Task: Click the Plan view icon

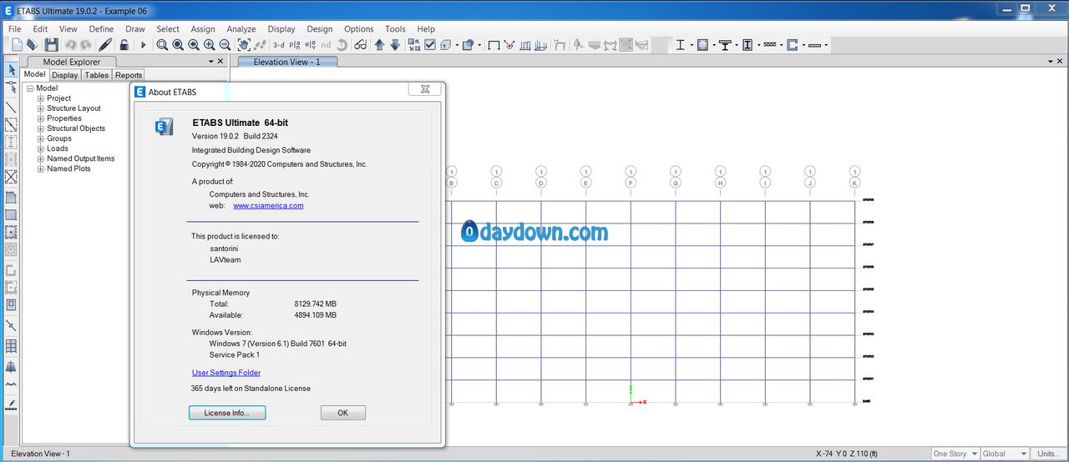Action: coord(294,45)
